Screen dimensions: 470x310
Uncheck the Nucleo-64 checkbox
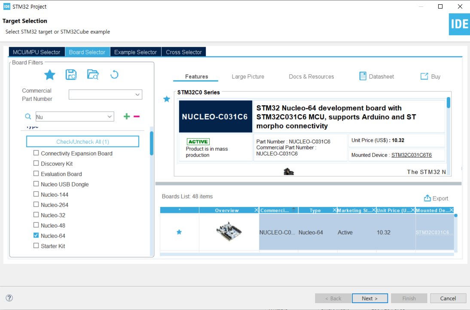[36, 235]
